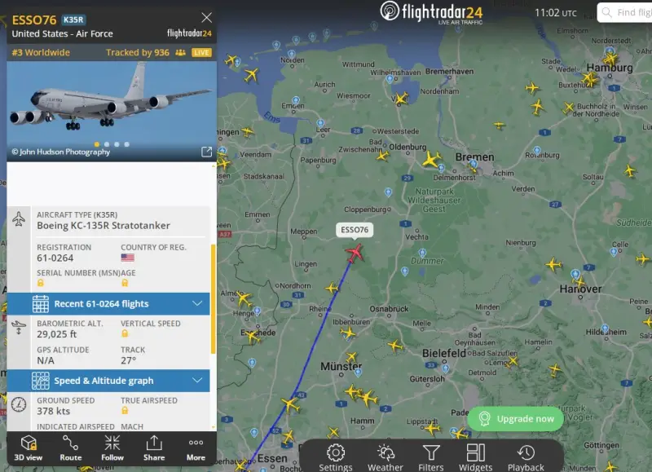Show the flight Route

coord(71,448)
